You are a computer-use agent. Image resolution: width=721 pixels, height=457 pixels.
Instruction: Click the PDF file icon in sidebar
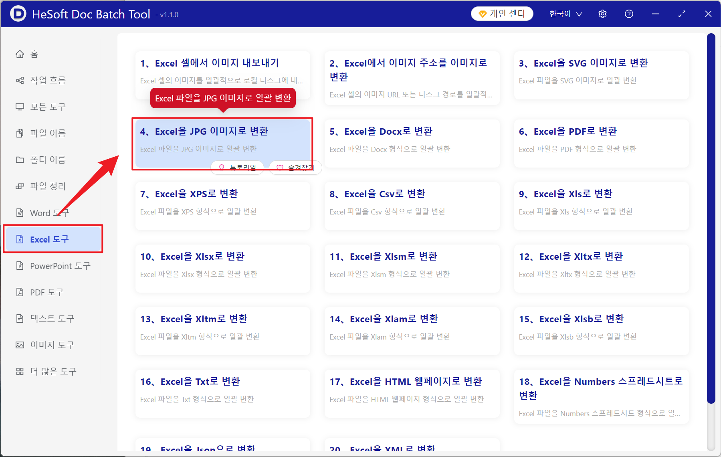click(20, 292)
